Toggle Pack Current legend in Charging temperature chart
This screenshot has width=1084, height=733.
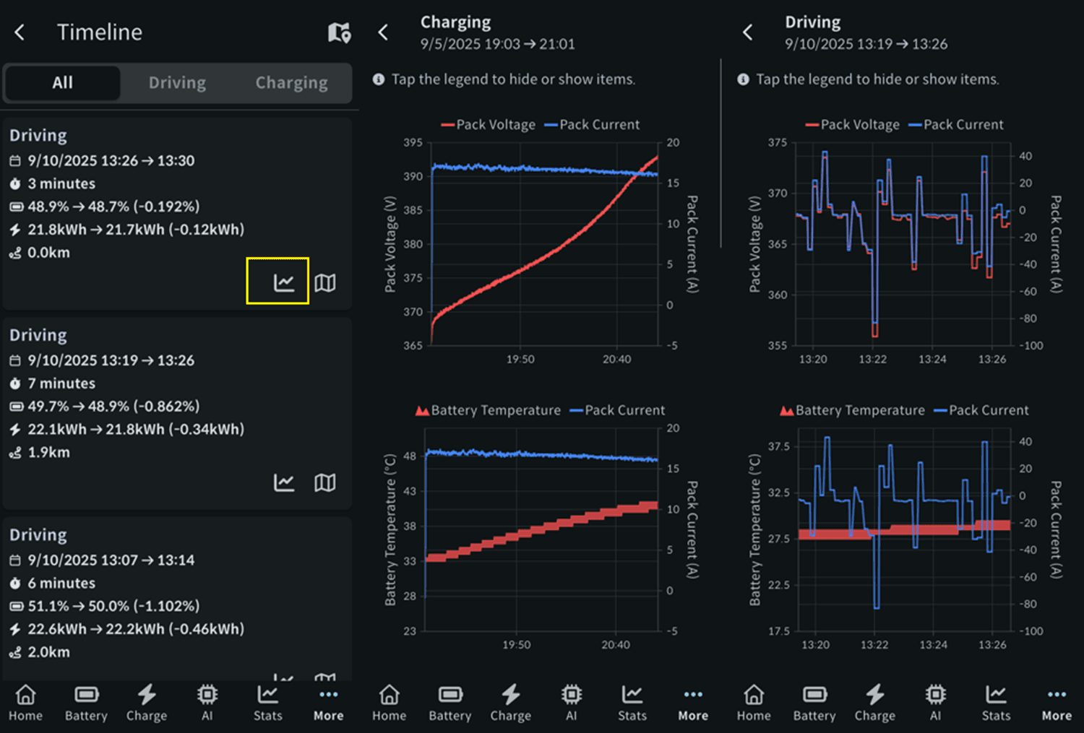click(617, 410)
